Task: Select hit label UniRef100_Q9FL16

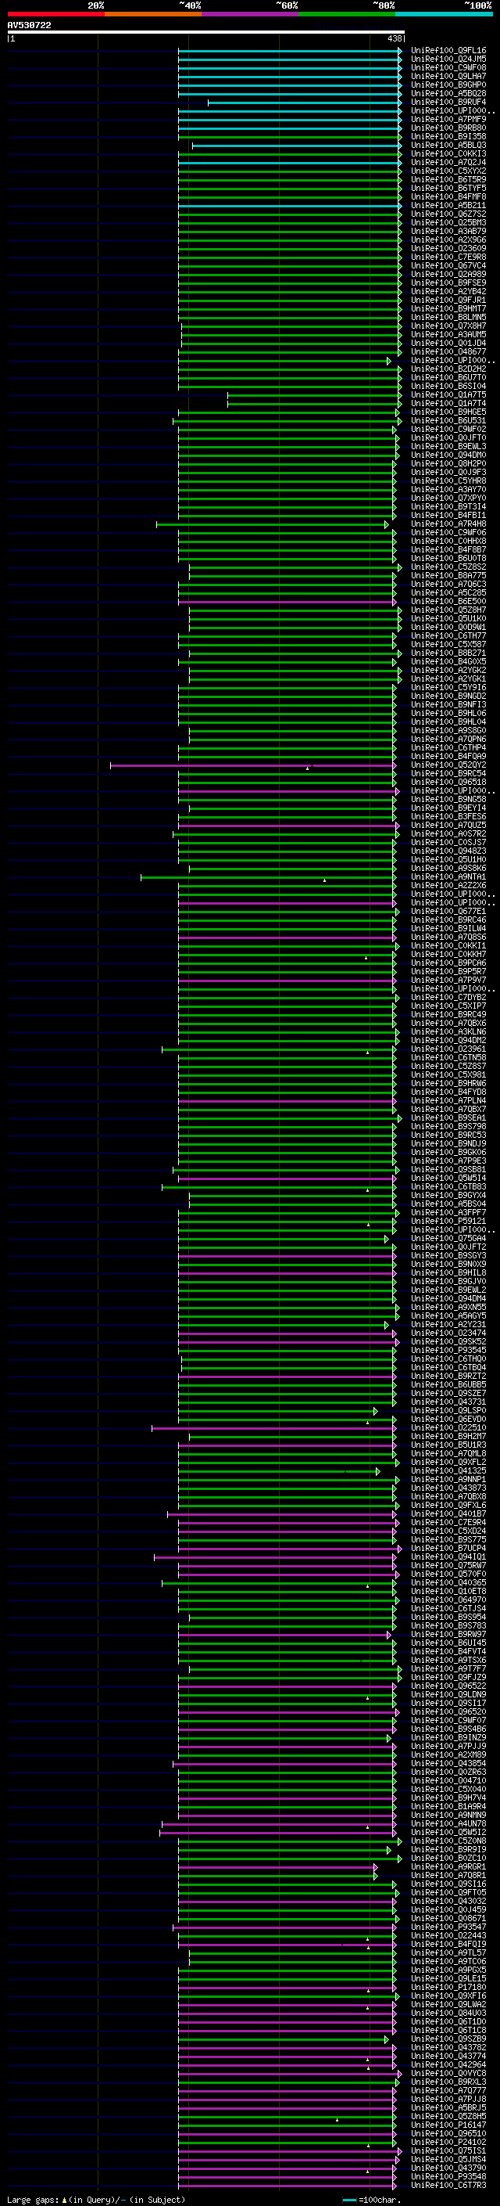Action: (448, 51)
